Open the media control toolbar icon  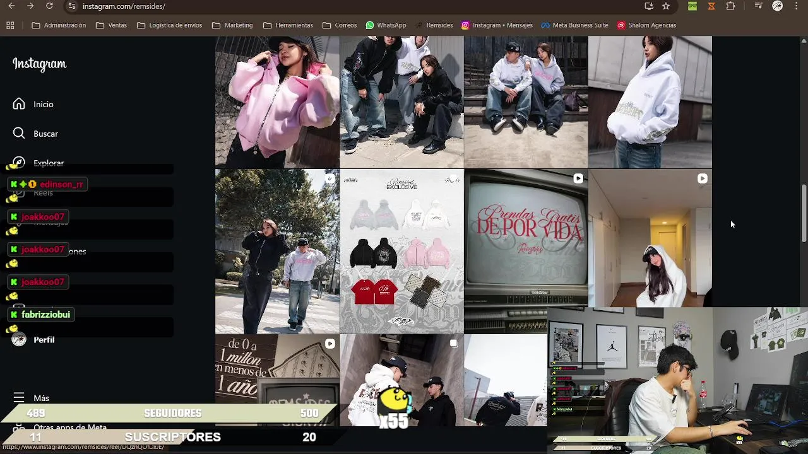click(759, 6)
